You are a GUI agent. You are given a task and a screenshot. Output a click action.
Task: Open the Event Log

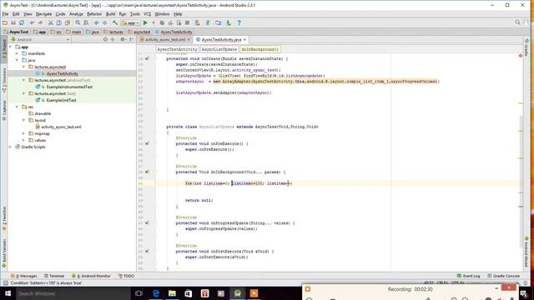469,276
